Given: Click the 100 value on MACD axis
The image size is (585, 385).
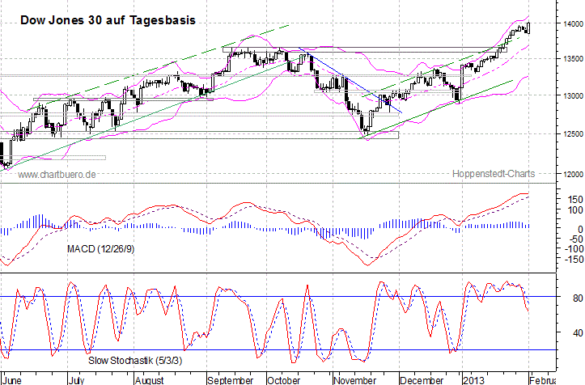Looking at the screenshot, I should pyautogui.click(x=576, y=210).
